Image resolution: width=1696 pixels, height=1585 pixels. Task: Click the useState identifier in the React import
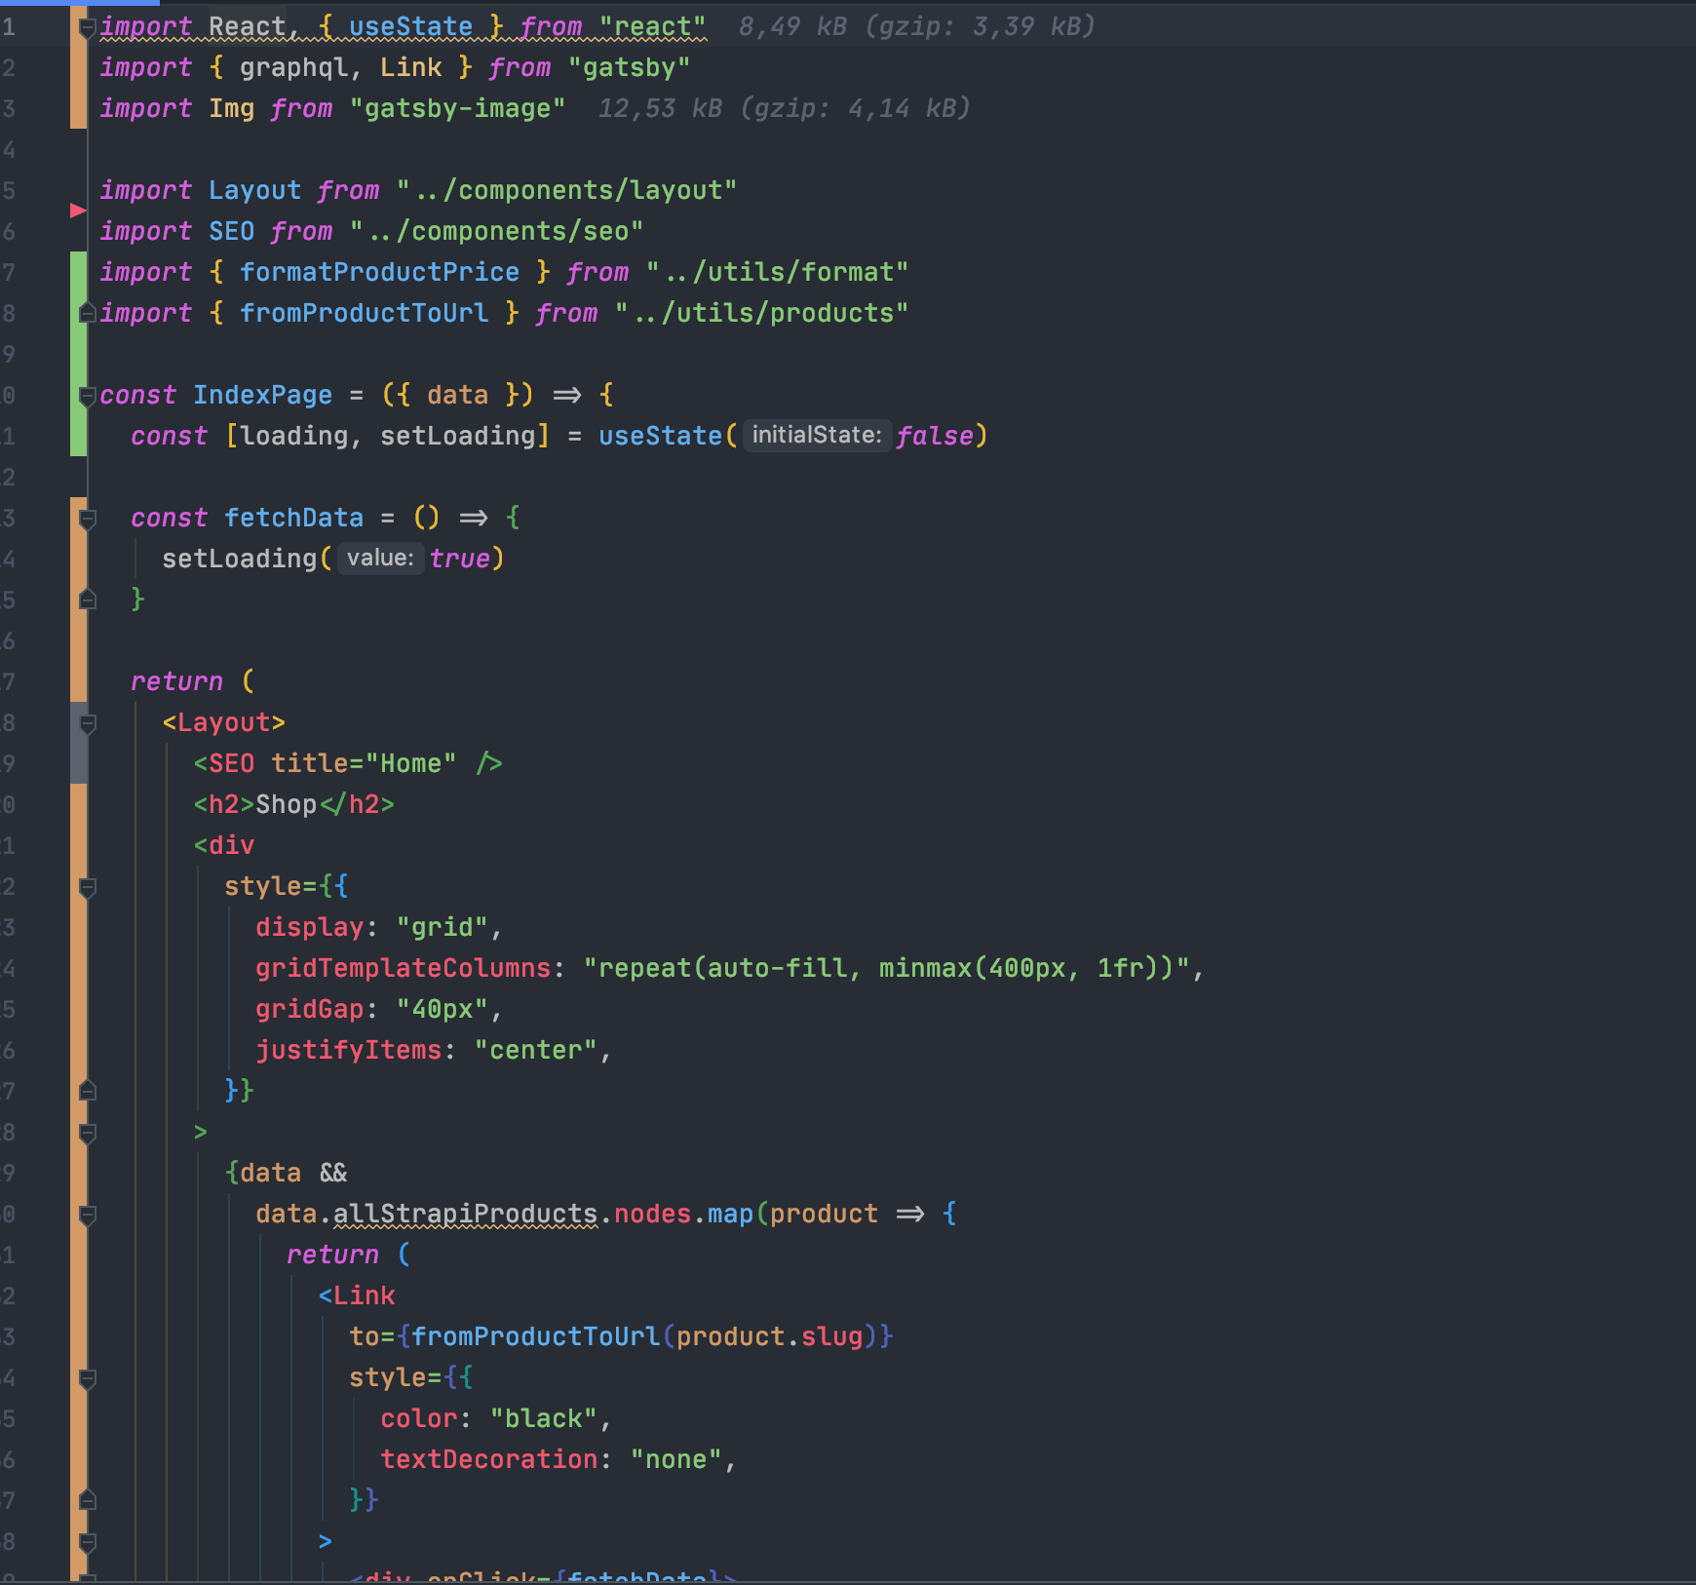(410, 26)
